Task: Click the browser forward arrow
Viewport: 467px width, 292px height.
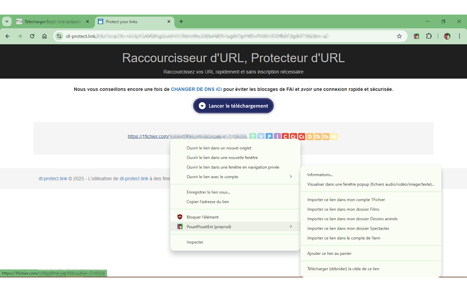Action: tap(20, 36)
